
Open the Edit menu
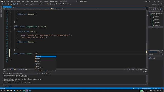tap(8, 1)
